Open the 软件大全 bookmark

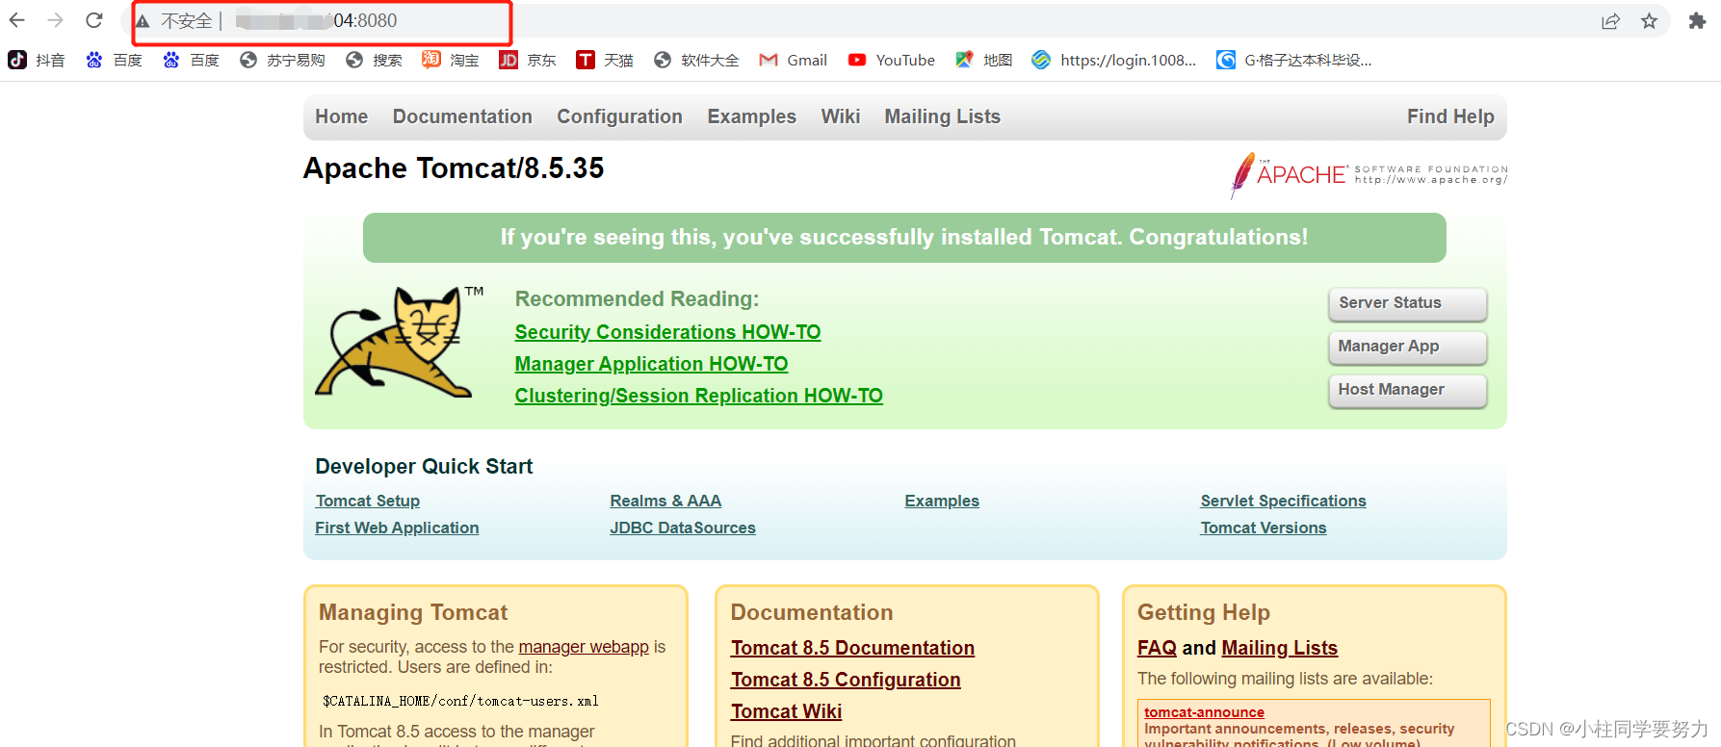pyautogui.click(x=696, y=60)
